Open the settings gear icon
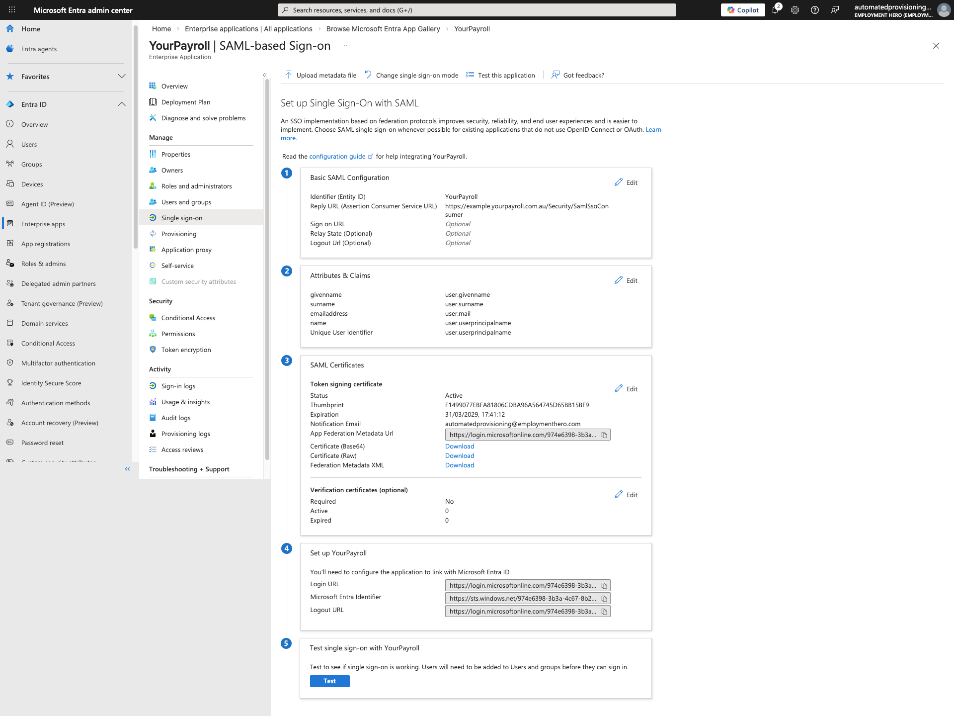 pos(795,10)
